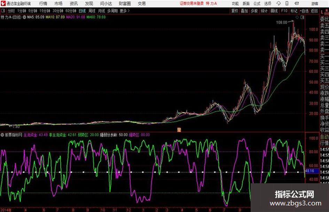Open the 资讯 menu
Image resolution: width=329 pixels, height=212 pixels.
(x=74, y=3)
